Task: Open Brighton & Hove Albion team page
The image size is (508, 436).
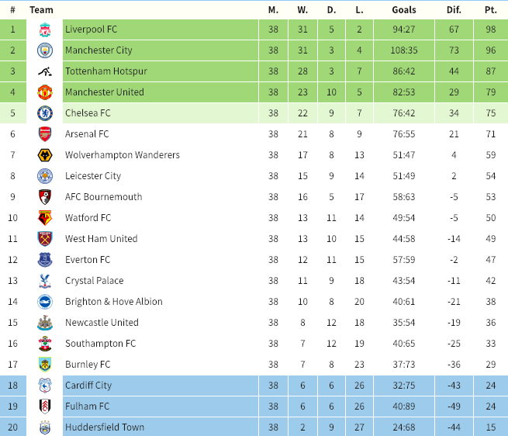Action: (113, 302)
